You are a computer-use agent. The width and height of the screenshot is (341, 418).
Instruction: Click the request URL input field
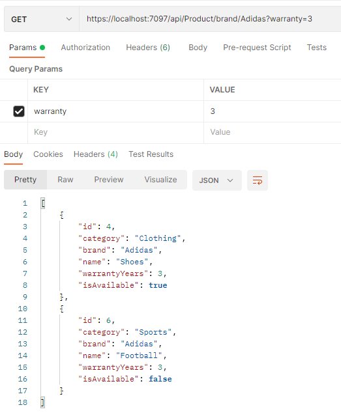(x=210, y=19)
